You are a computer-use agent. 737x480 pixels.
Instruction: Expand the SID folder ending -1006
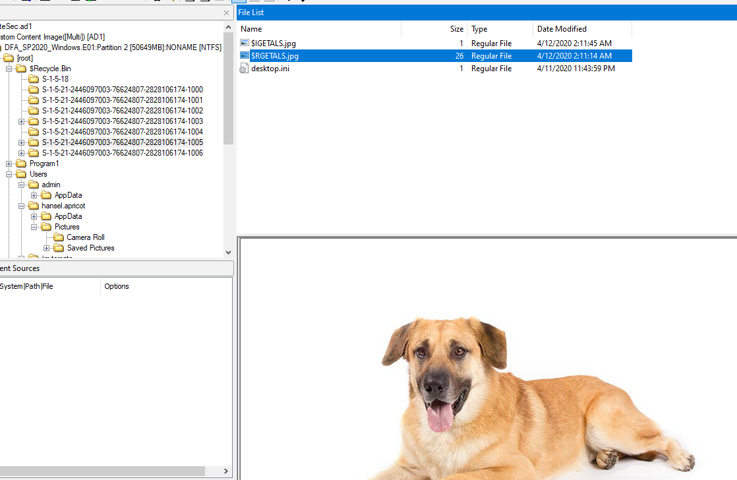point(21,153)
